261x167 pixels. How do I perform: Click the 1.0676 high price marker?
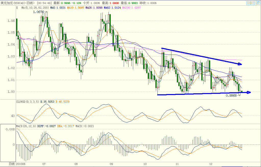tap(39, 12)
